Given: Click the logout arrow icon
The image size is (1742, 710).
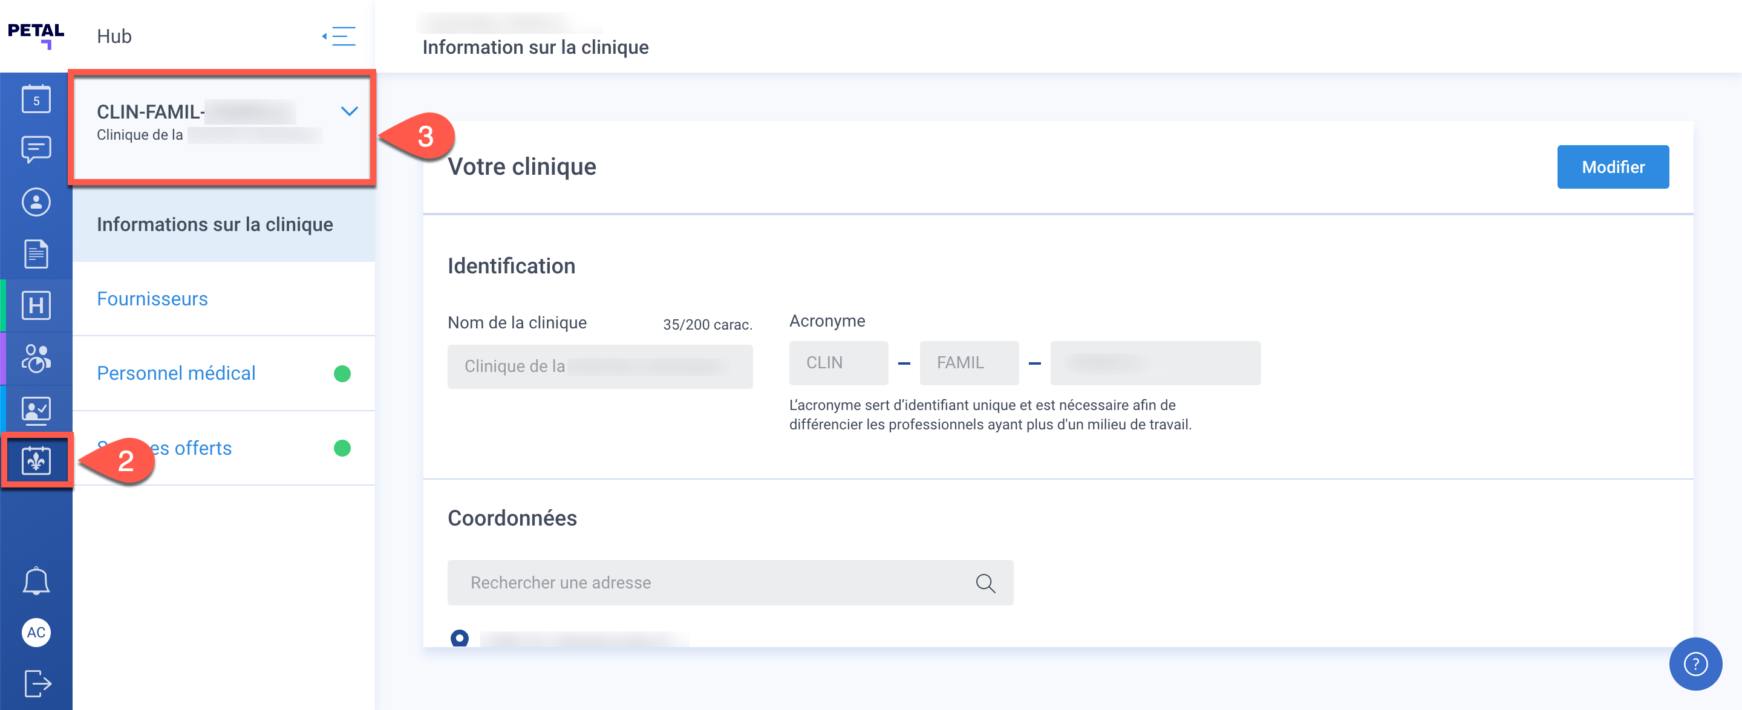Looking at the screenshot, I should tap(37, 683).
